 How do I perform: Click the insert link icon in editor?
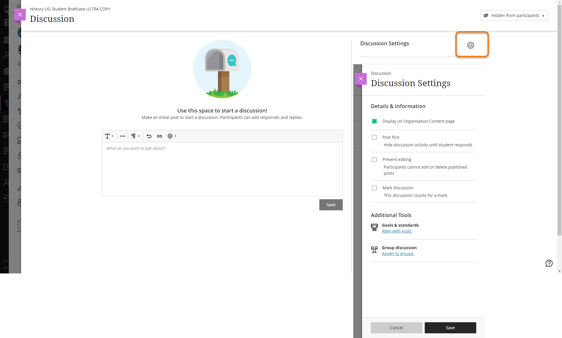point(160,136)
